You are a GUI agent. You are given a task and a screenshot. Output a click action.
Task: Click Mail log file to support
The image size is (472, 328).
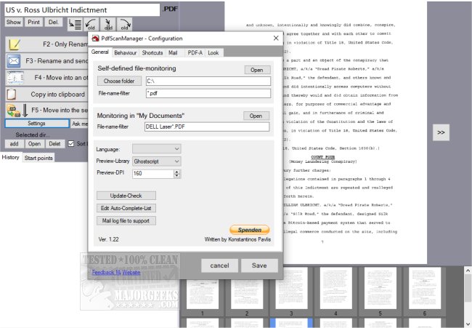coord(126,220)
